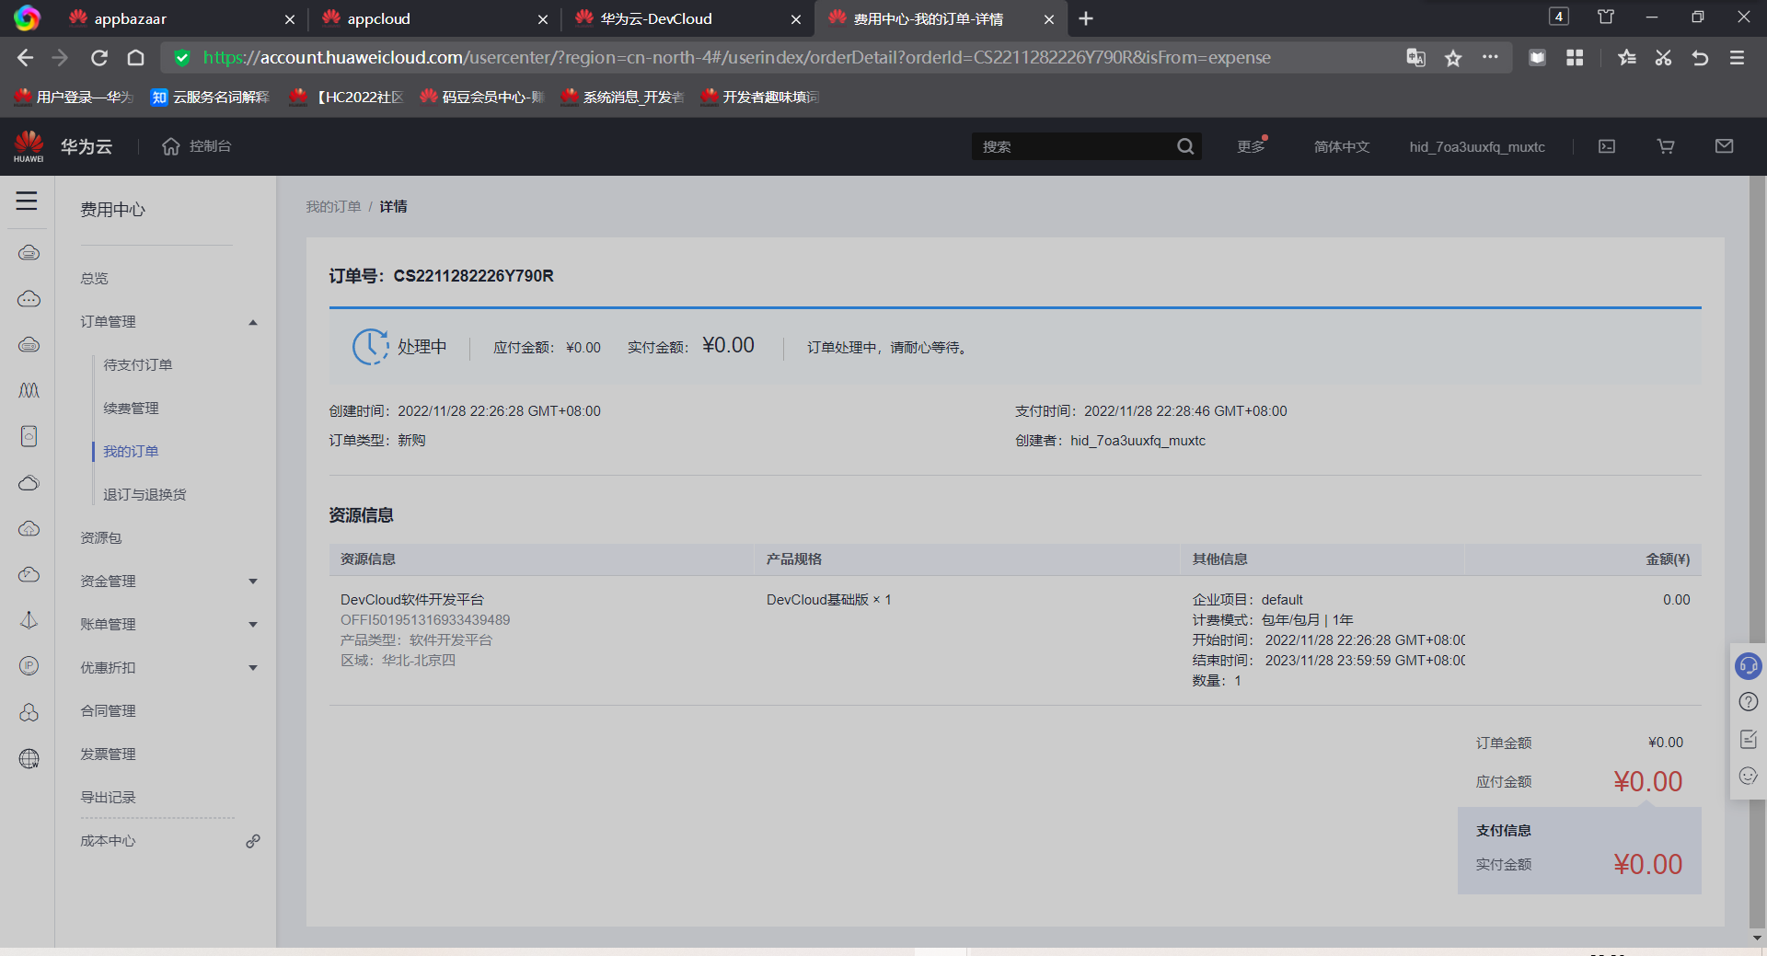Open the browser scissors screenshot tool

coord(1663,58)
